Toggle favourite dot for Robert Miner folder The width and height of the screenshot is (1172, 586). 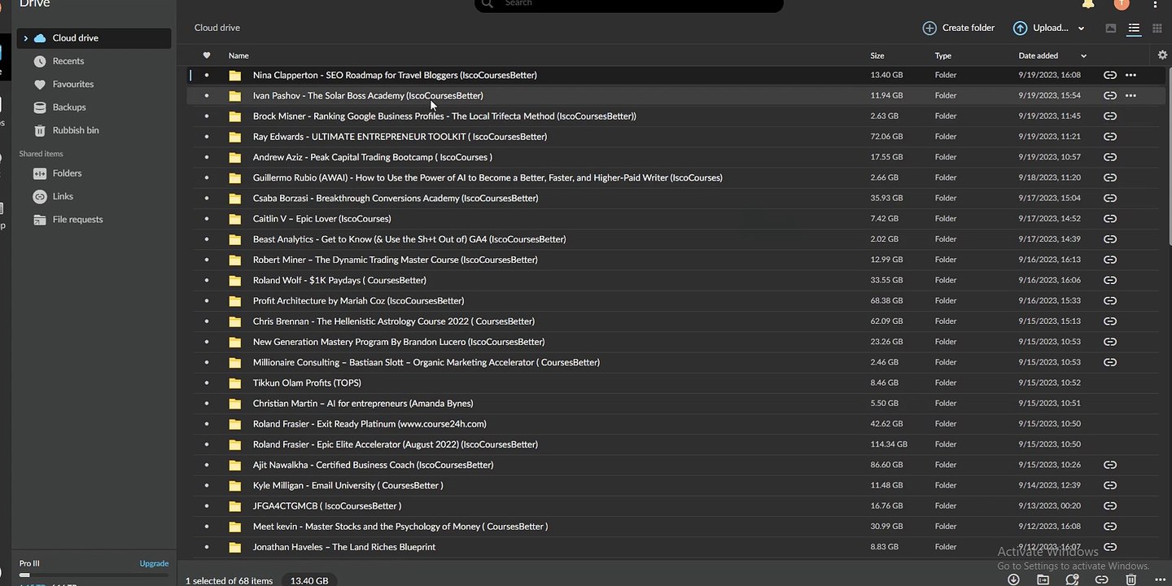[x=207, y=260]
